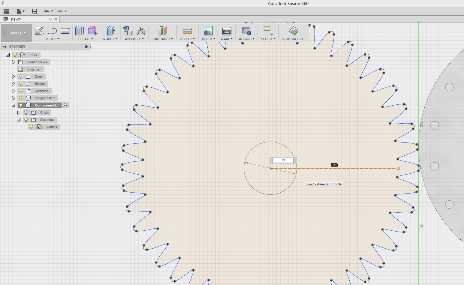
Task: Select the Extrude tool icon
Action: 80,31
